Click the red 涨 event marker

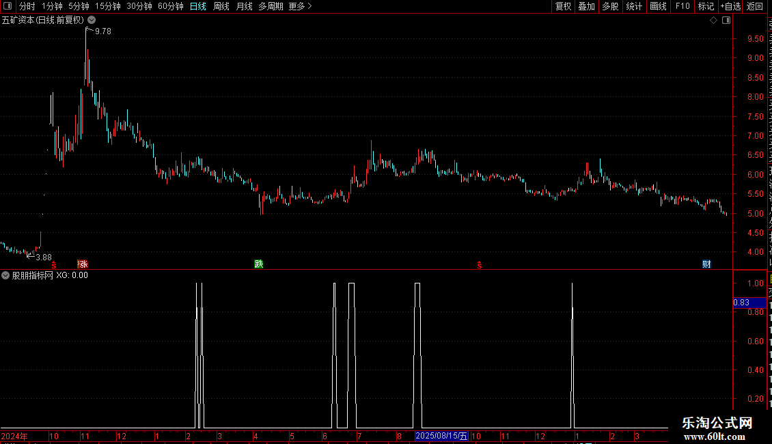(82, 264)
